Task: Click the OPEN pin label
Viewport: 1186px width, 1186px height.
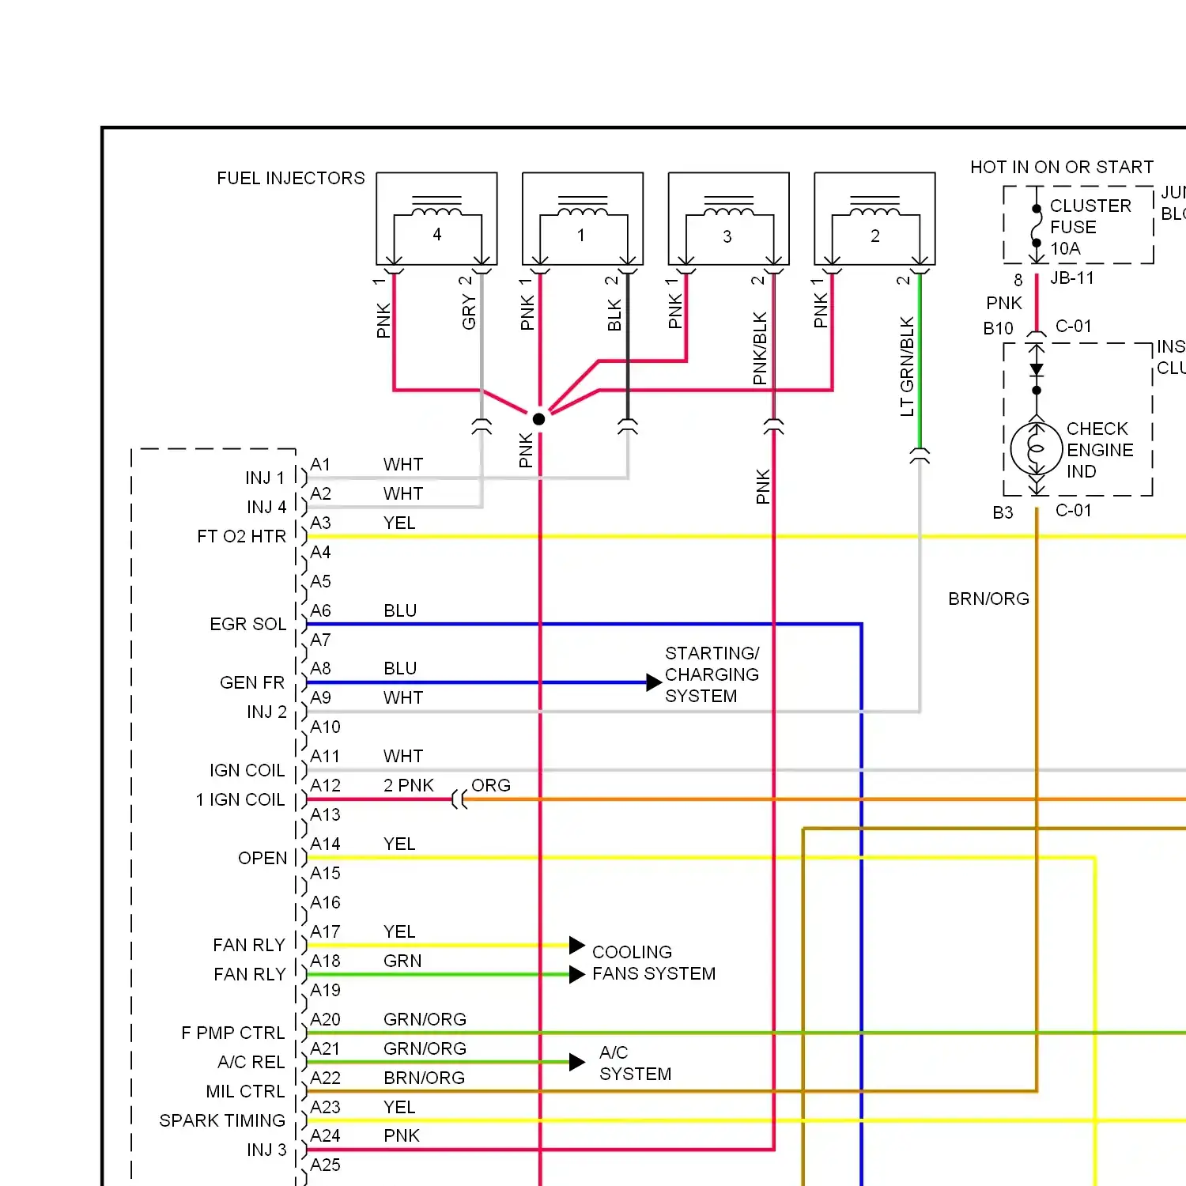Action: click(x=263, y=859)
